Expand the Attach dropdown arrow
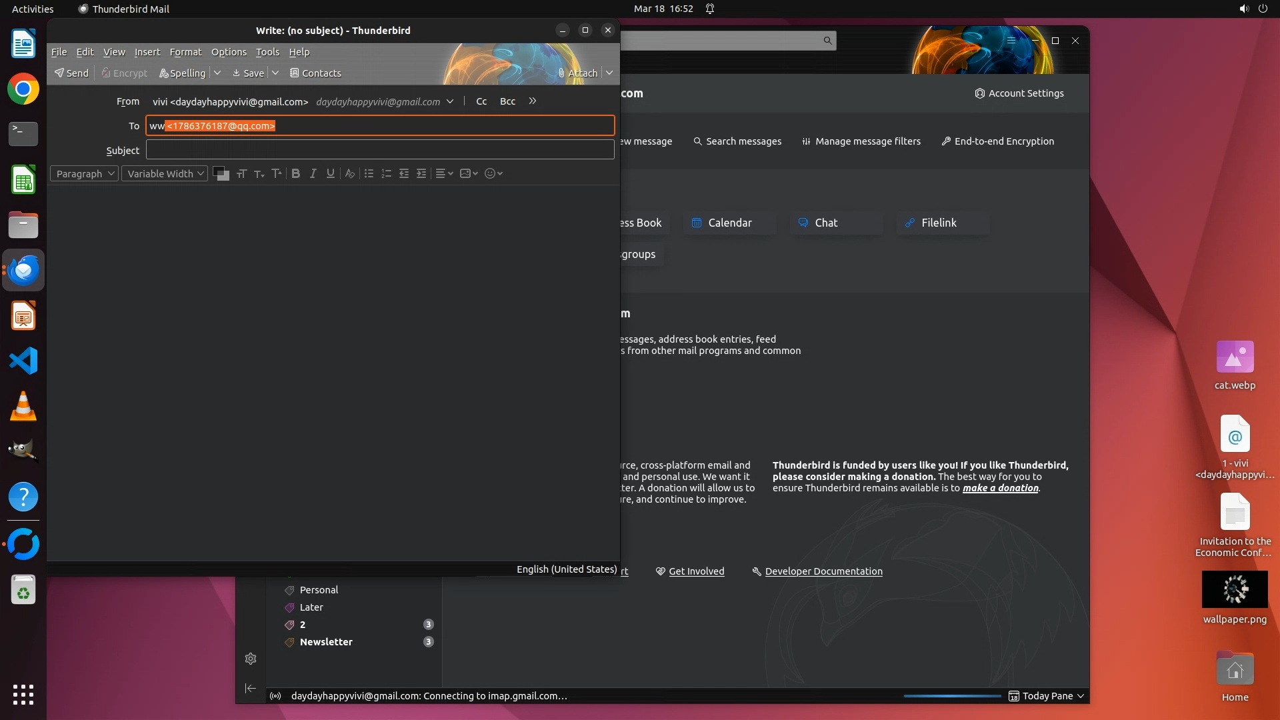This screenshot has height=720, width=1280. (x=609, y=73)
